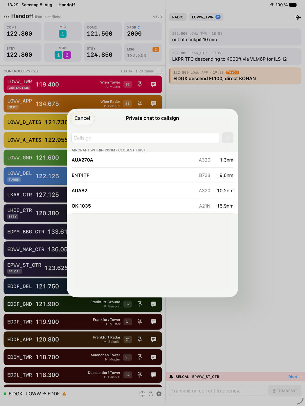This screenshot has height=406, width=305.
Task: Open chat with EDDF_TWR controller
Action: pos(153,322)
